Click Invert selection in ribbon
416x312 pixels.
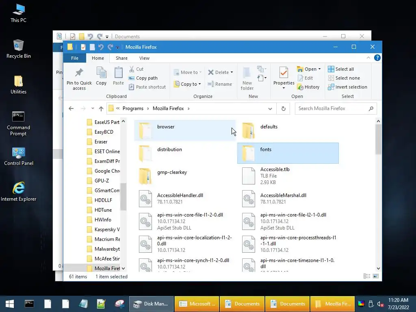pyautogui.click(x=348, y=87)
